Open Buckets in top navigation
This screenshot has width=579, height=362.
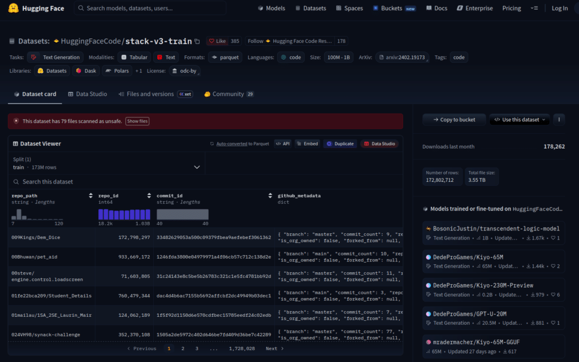tap(394, 8)
